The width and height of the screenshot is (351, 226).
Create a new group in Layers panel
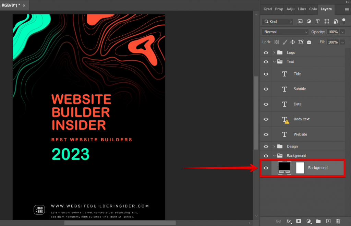pyautogui.click(x=318, y=221)
